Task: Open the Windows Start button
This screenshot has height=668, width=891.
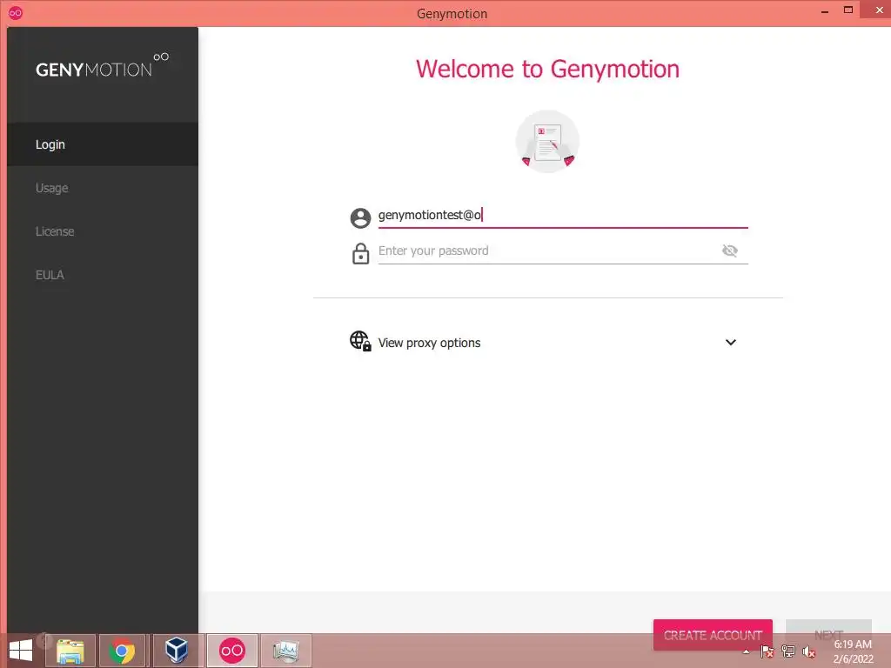Action: pos(21,651)
